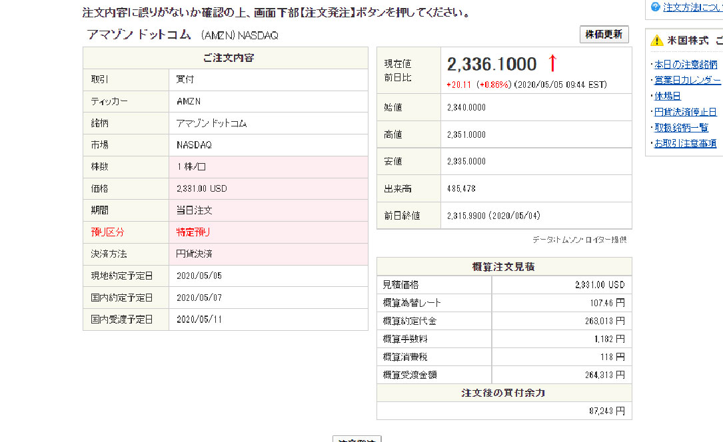Click NASDAQ in the 市場 row
The height and width of the screenshot is (442, 723).
coord(194,145)
